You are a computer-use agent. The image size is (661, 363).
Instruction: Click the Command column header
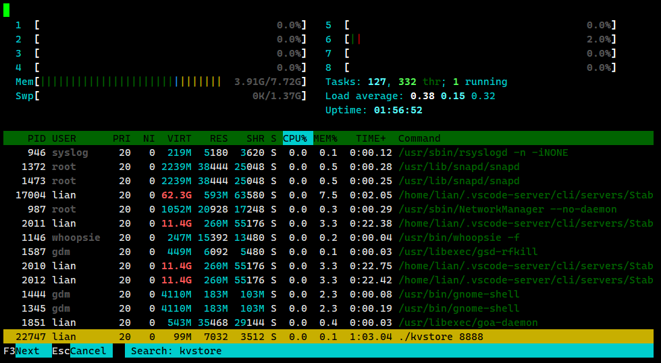(419, 138)
